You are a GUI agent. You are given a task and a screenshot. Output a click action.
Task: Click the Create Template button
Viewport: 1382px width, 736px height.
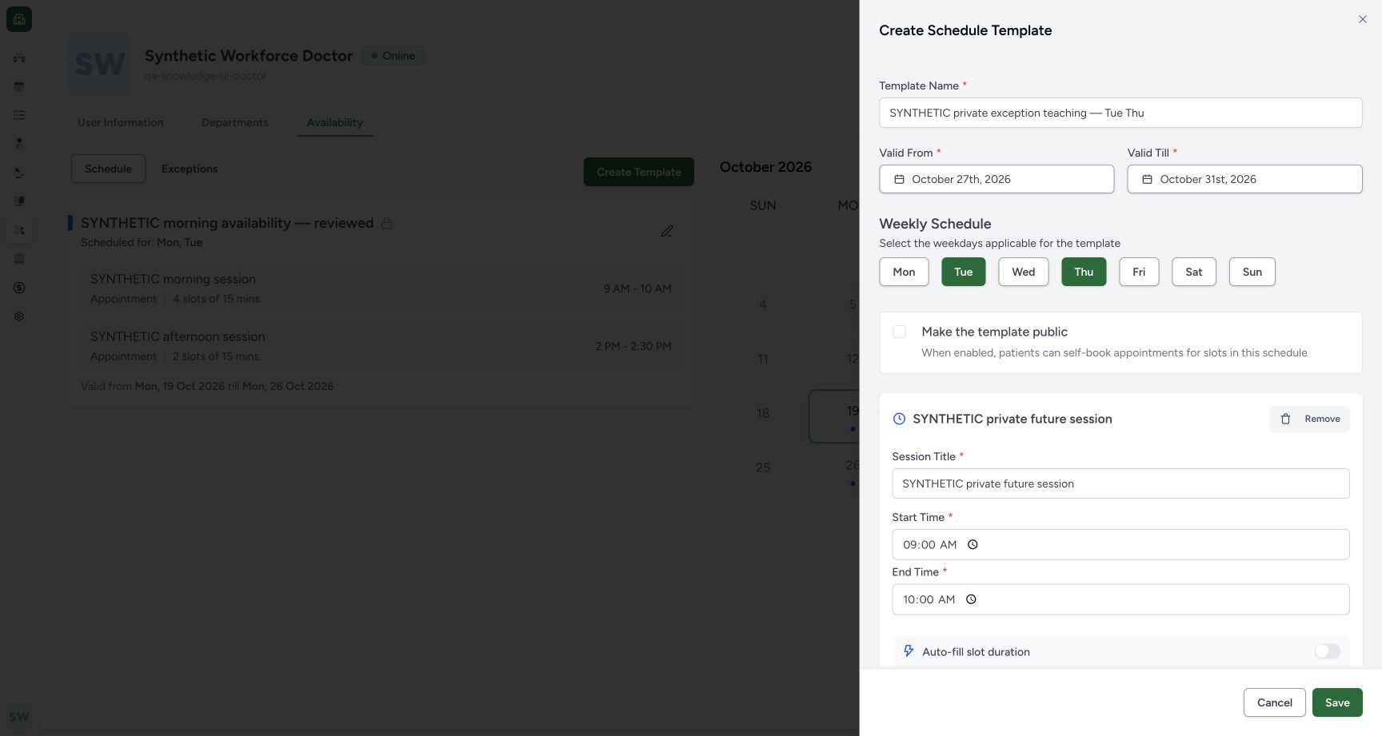tap(639, 172)
